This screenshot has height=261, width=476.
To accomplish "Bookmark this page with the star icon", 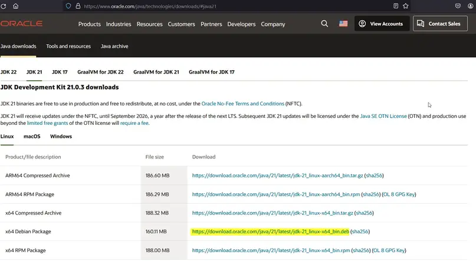I will pyautogui.click(x=406, y=6).
